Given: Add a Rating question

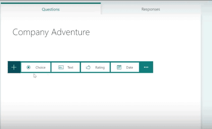Looking at the screenshot, I should (95, 67).
